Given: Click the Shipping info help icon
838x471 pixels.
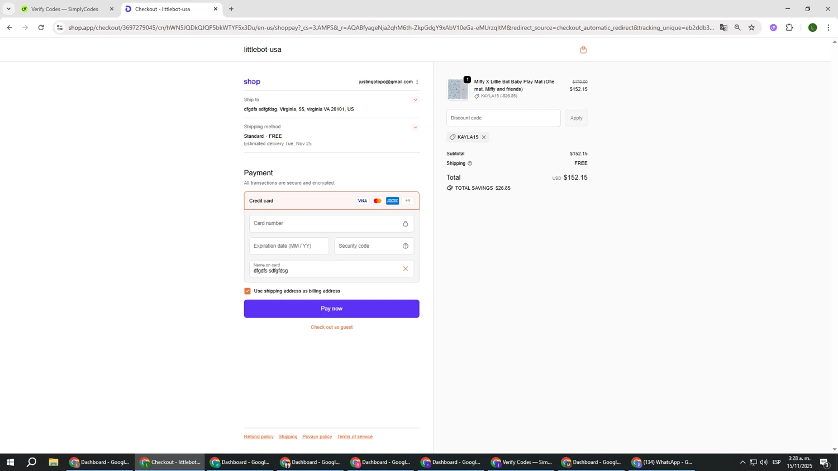Looking at the screenshot, I should pos(470,164).
